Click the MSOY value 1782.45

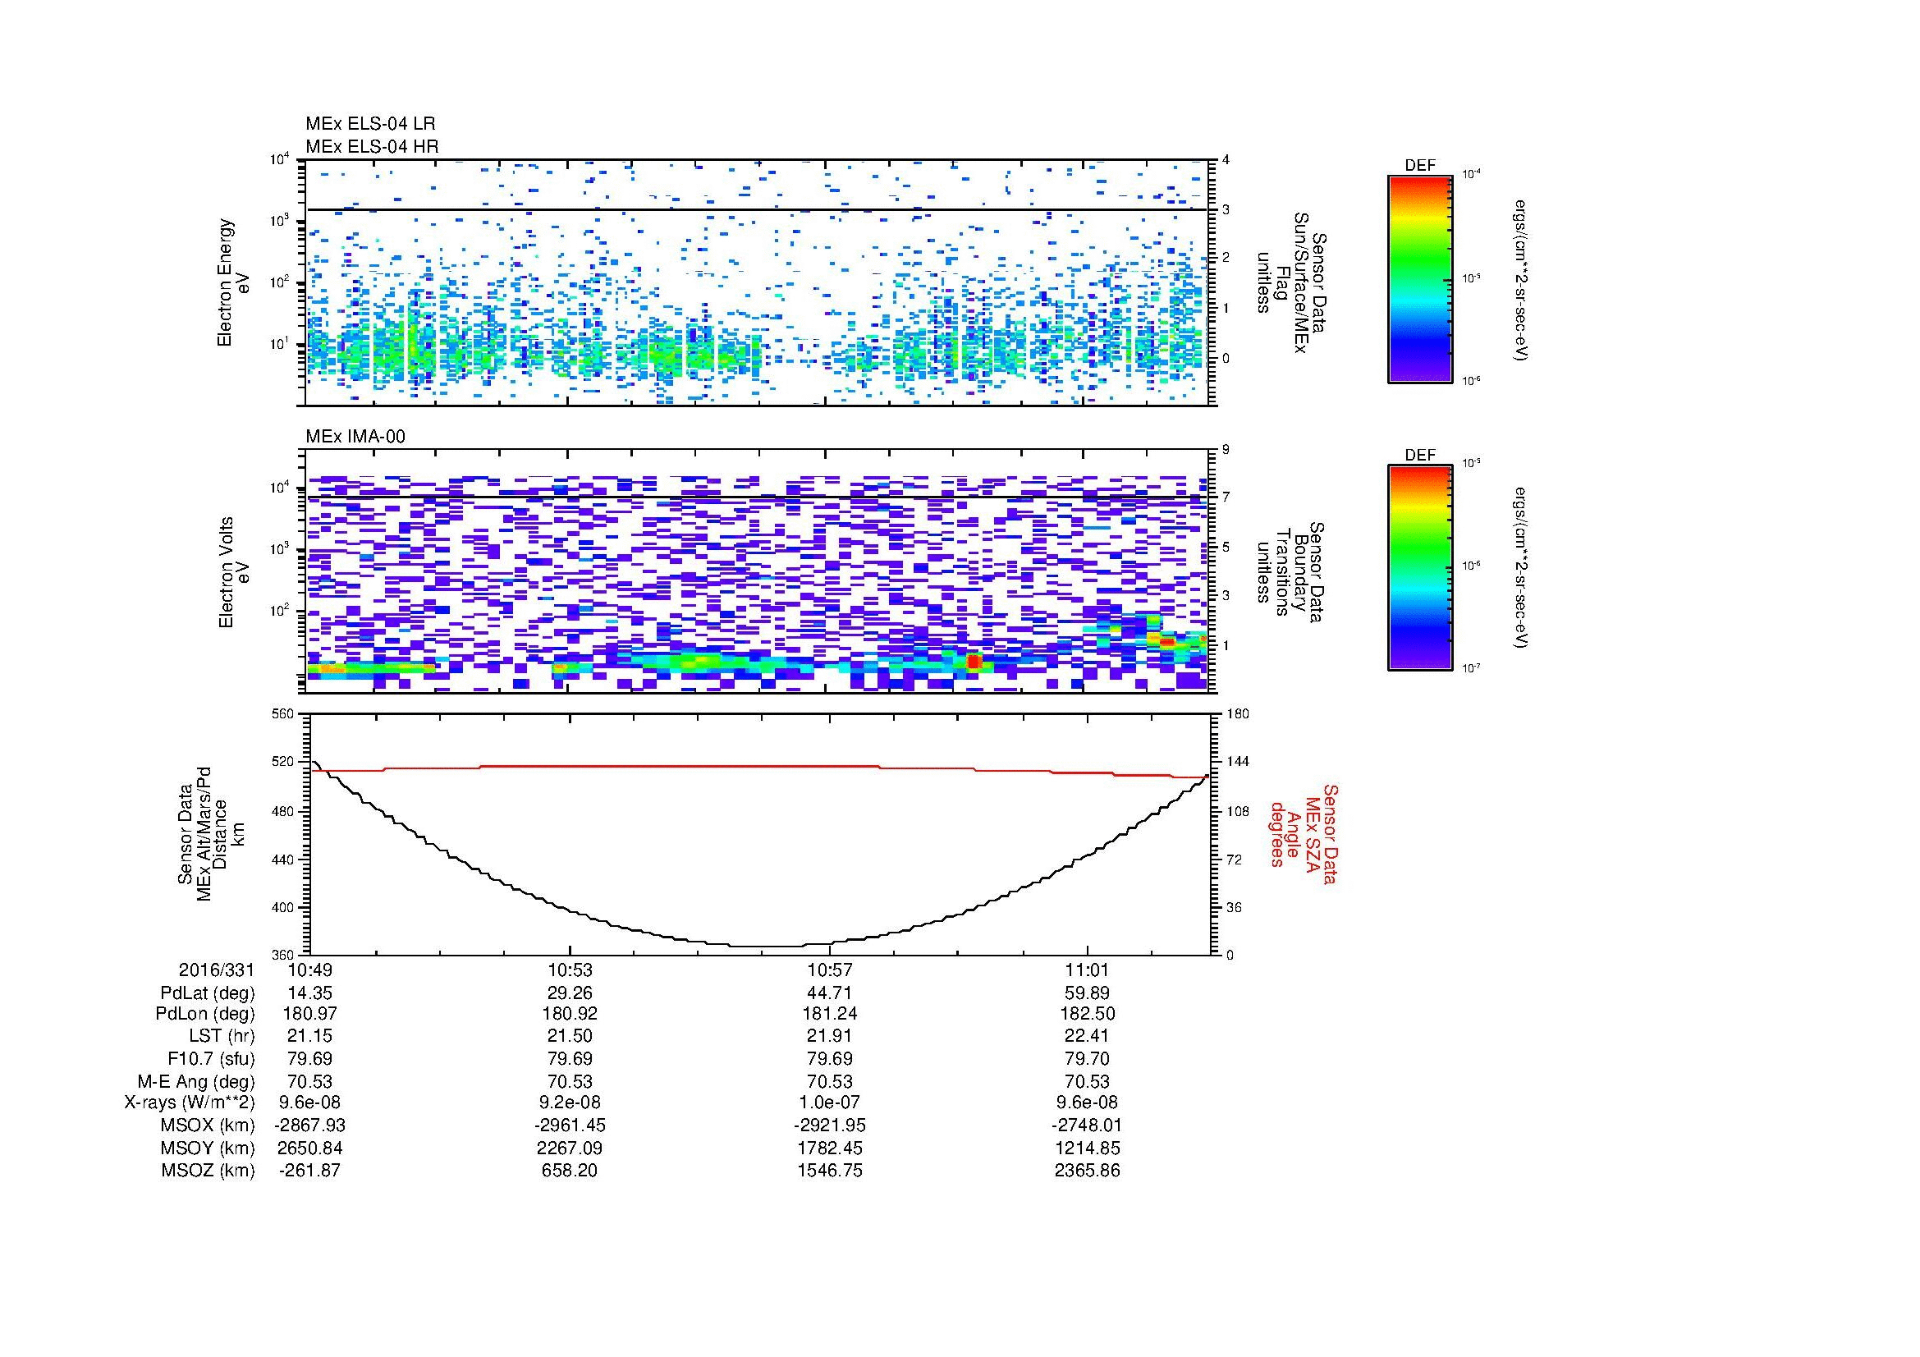829,1148
